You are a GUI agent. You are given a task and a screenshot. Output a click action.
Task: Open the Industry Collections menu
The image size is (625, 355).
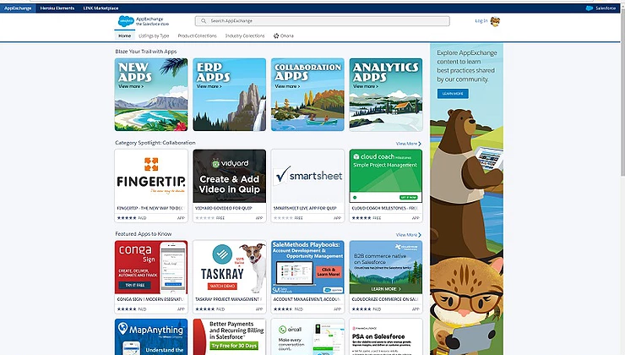[x=245, y=36]
